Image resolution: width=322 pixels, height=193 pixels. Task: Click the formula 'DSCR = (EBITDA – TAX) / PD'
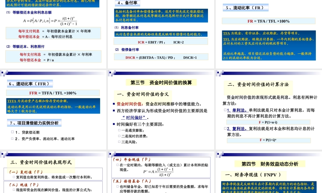[149, 58]
